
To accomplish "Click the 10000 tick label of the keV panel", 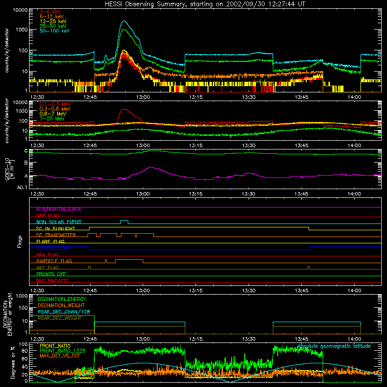I will 20,10.
